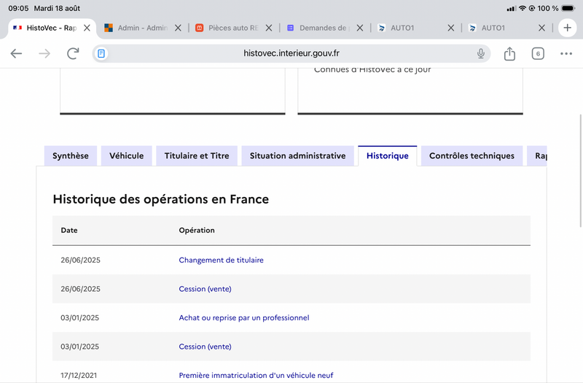Open the Situation administrative tab
Viewport: 583px width, 383px height.
pos(297,156)
